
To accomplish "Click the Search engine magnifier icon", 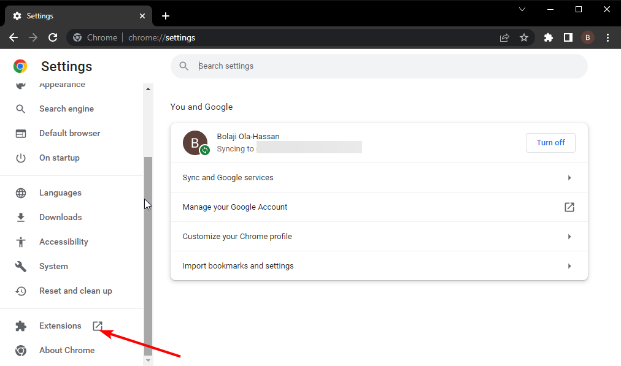I will 21,109.
